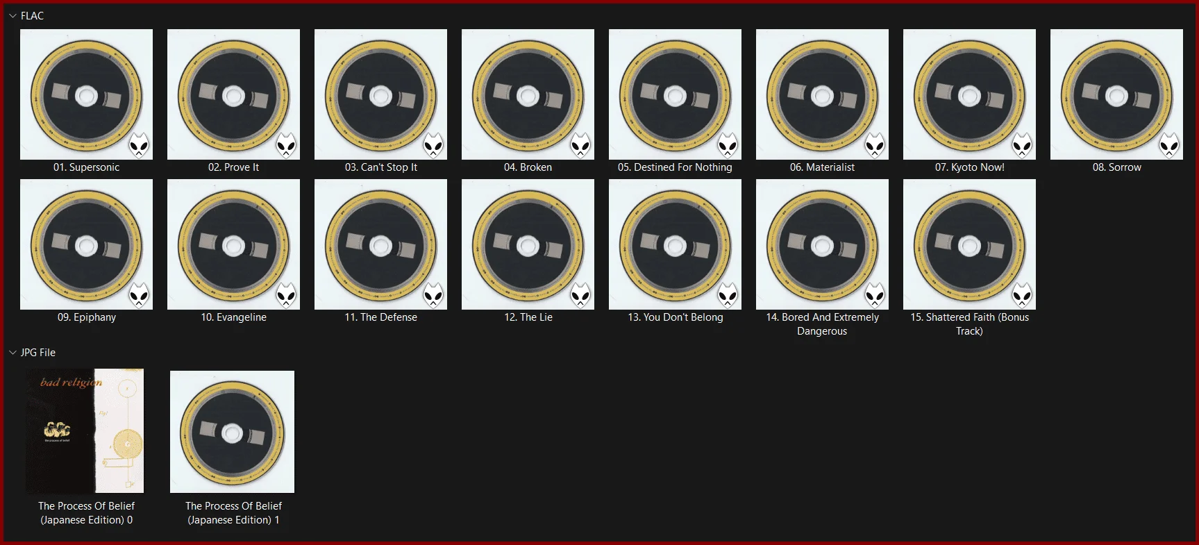Image resolution: width=1199 pixels, height=545 pixels.
Task: Click the '06. Materialist' file name
Action: pos(822,167)
